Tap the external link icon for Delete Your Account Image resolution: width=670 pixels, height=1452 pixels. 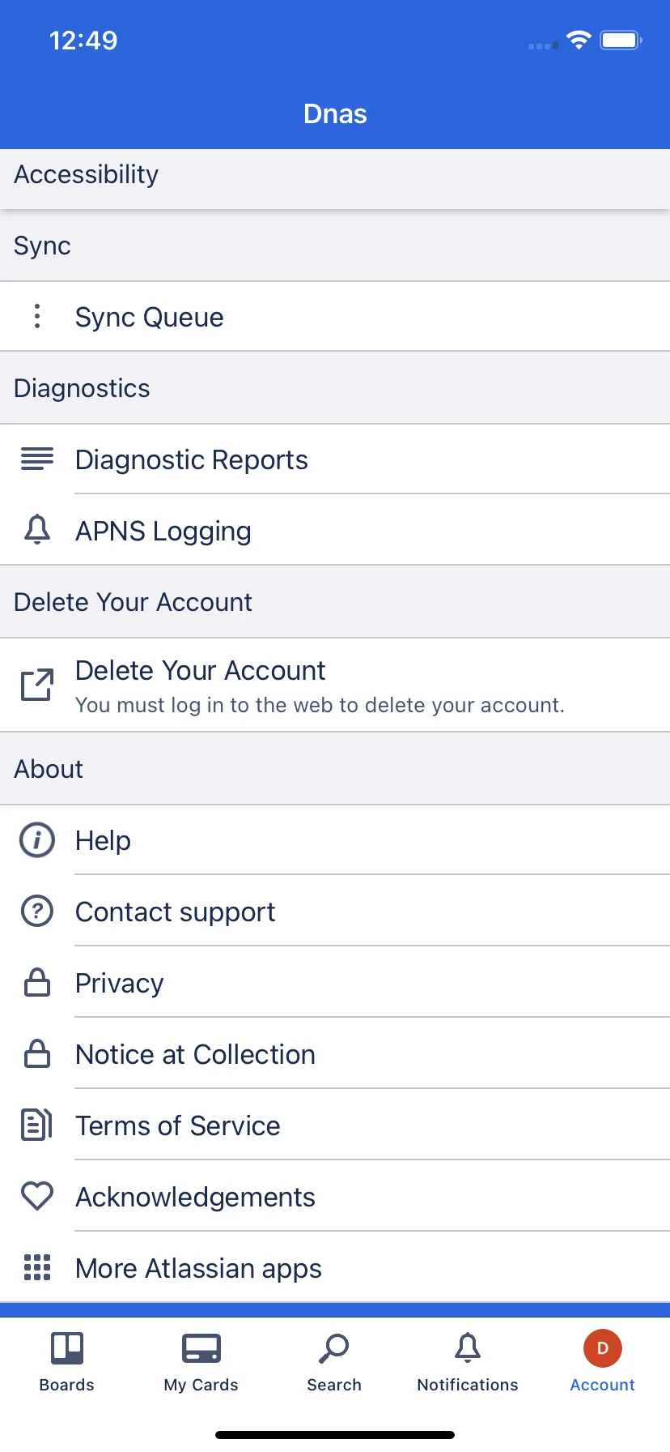(37, 685)
